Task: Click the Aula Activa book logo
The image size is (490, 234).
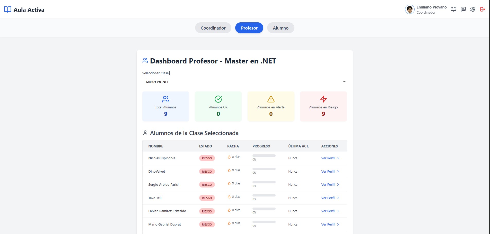Action: 8,10
